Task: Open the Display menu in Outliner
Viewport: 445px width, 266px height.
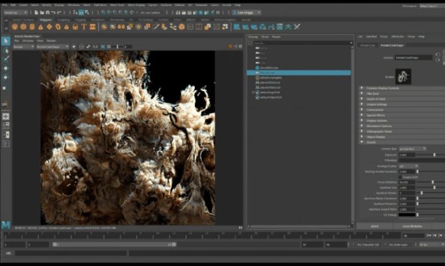Action: pos(253,37)
